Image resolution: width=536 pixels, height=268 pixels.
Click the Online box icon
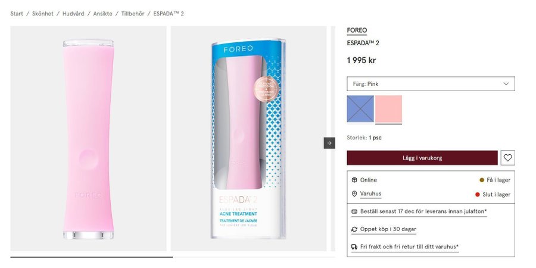tap(354, 180)
